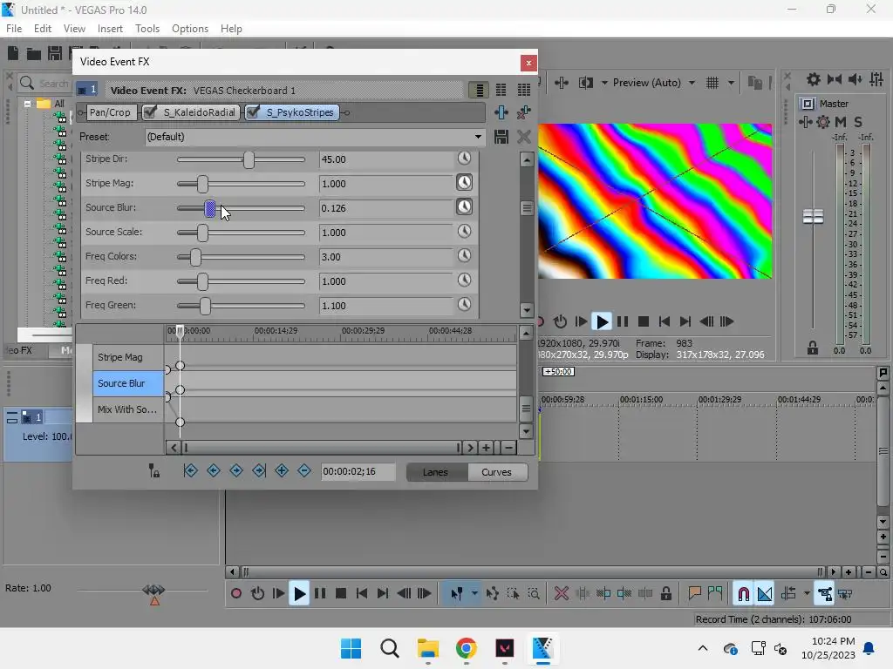Screen dimensions: 893x669
Task: Switch keyframe view to Lanes
Action: 436,472
